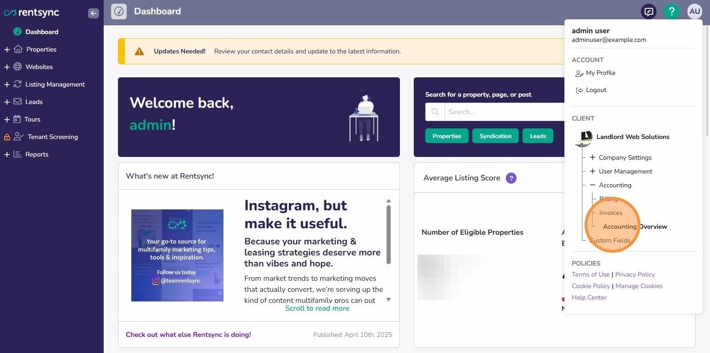Click the 'Instagram, but make it useful.' headline
This screenshot has width=710, height=353.
[x=296, y=214]
